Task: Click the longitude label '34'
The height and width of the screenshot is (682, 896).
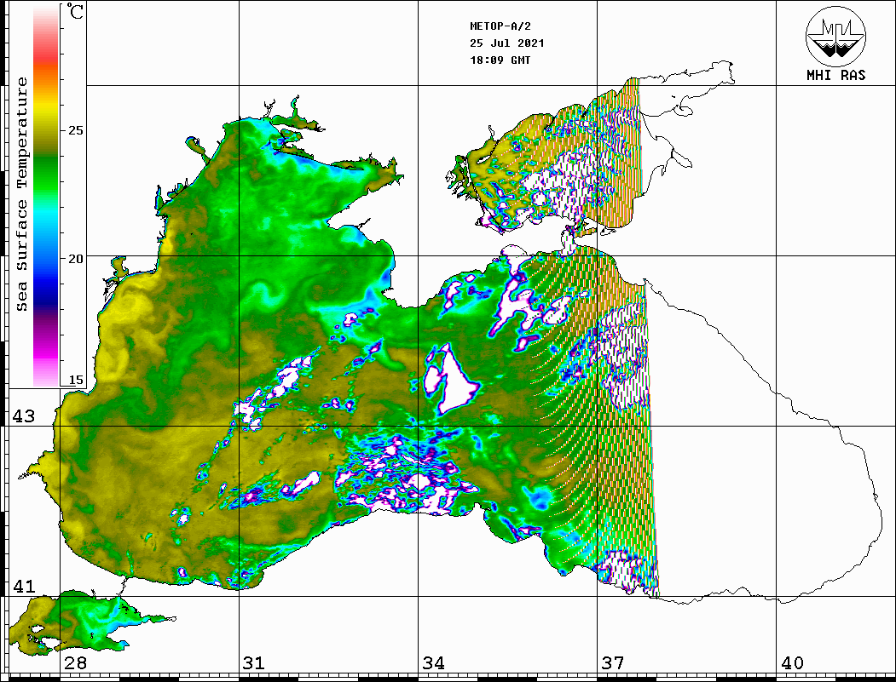Action: [x=433, y=662]
